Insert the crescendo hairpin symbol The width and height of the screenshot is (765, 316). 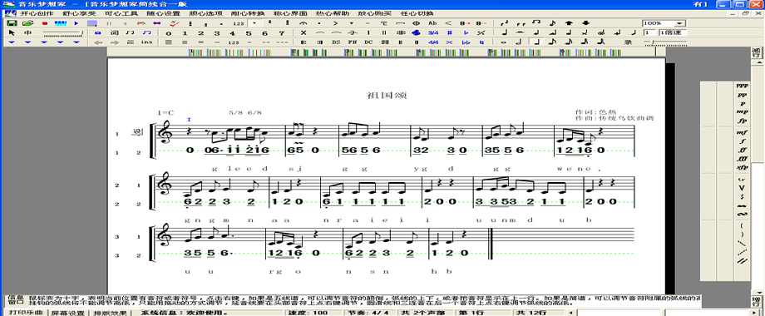[448, 23]
